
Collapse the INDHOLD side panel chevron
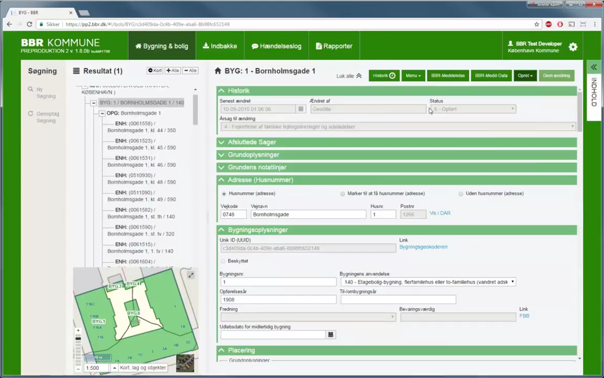[x=594, y=67]
